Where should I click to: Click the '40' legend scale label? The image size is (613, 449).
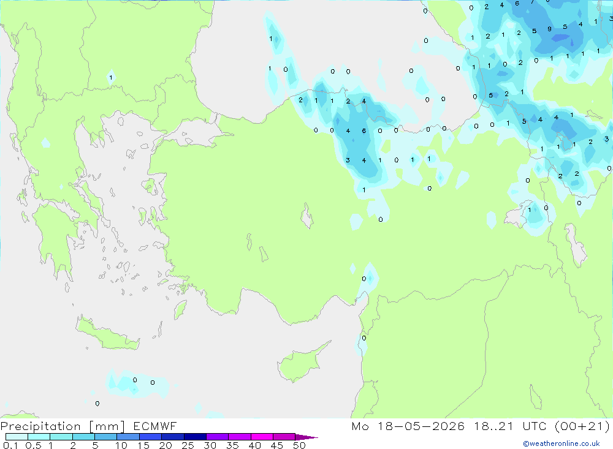[x=254, y=445]
